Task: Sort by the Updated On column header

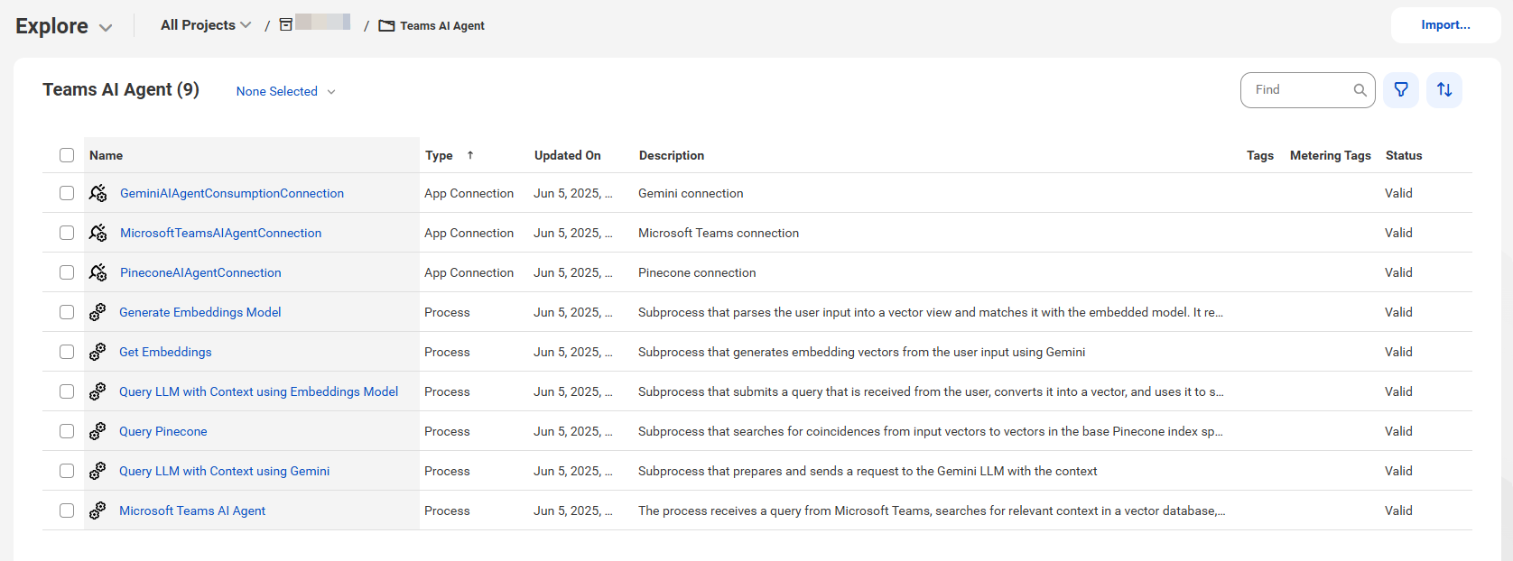Action: [567, 155]
